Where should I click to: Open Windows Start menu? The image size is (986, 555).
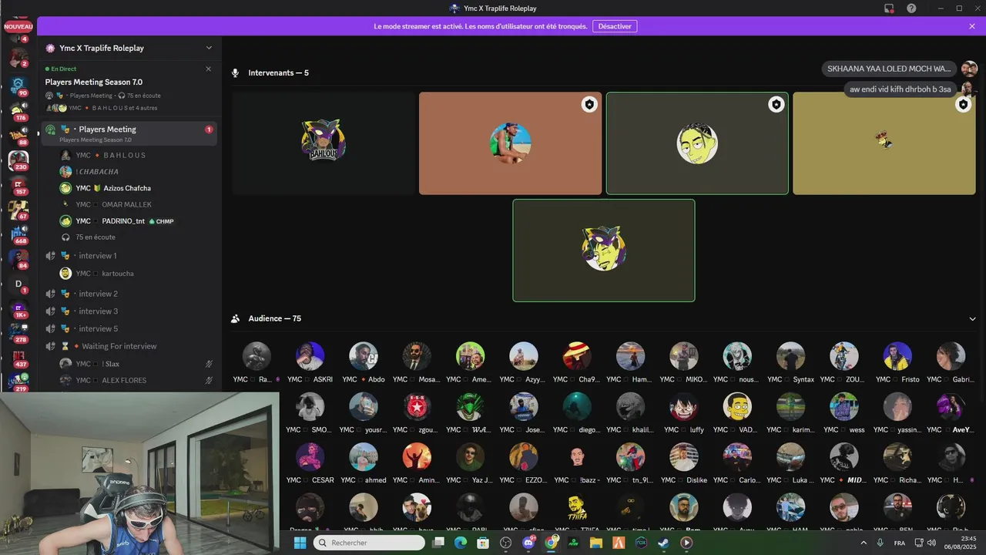(300, 543)
